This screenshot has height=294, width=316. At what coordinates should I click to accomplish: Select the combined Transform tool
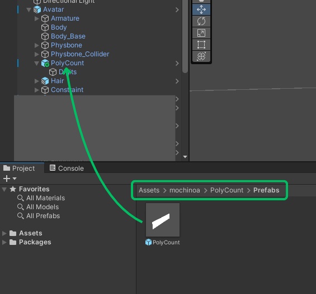click(x=201, y=56)
